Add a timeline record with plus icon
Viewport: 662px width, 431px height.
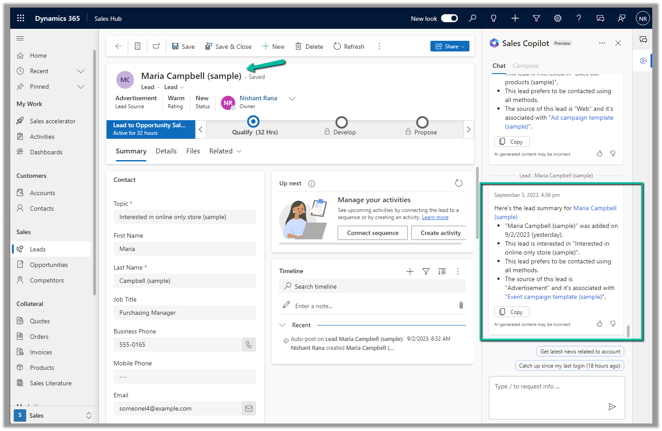[x=410, y=271]
